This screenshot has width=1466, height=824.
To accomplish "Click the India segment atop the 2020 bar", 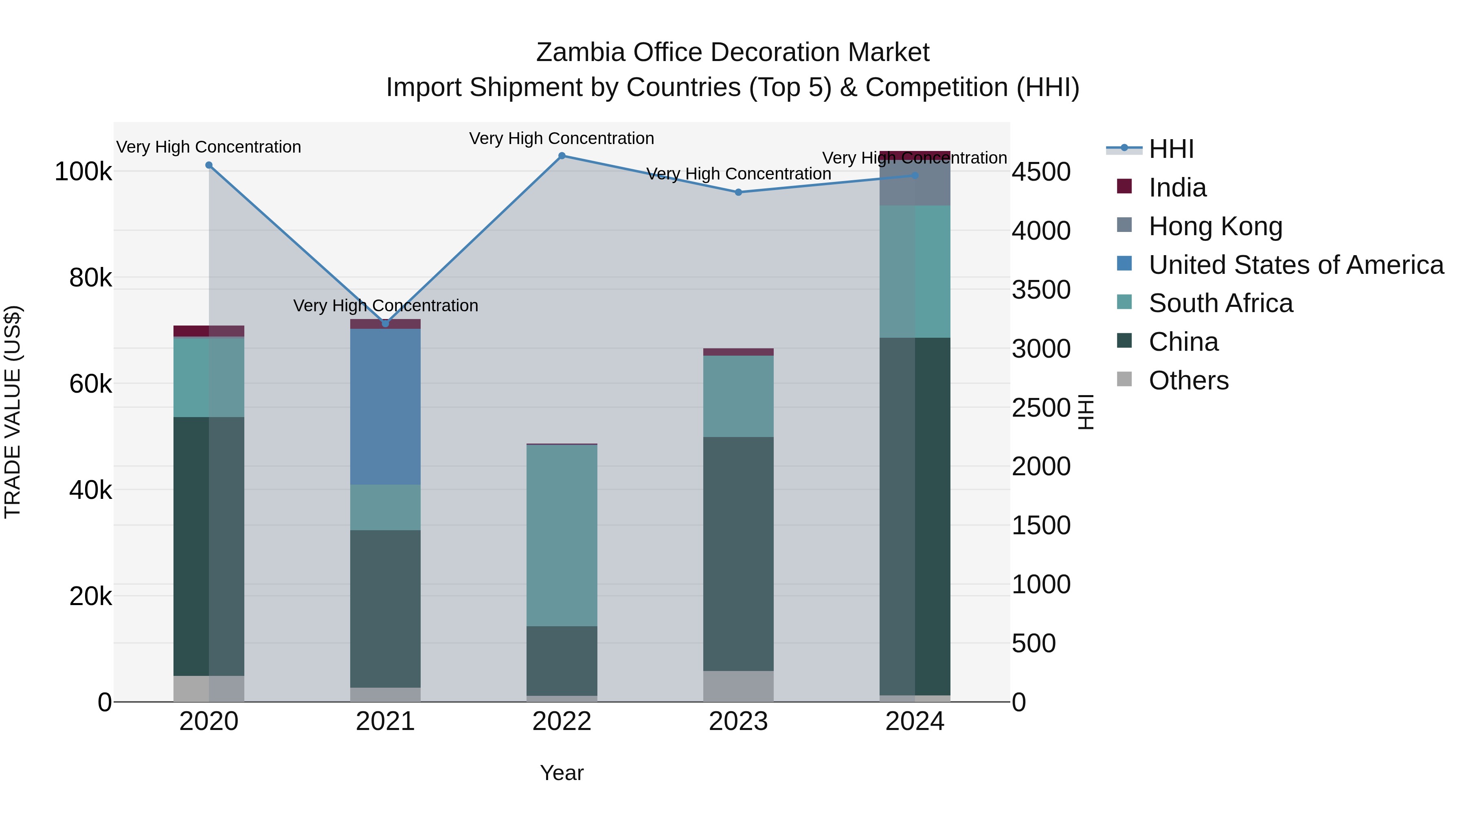I will pos(209,331).
